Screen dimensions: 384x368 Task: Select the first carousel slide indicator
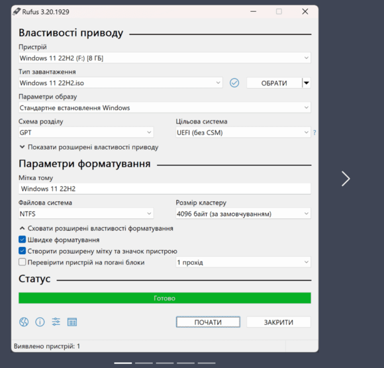(x=123, y=363)
